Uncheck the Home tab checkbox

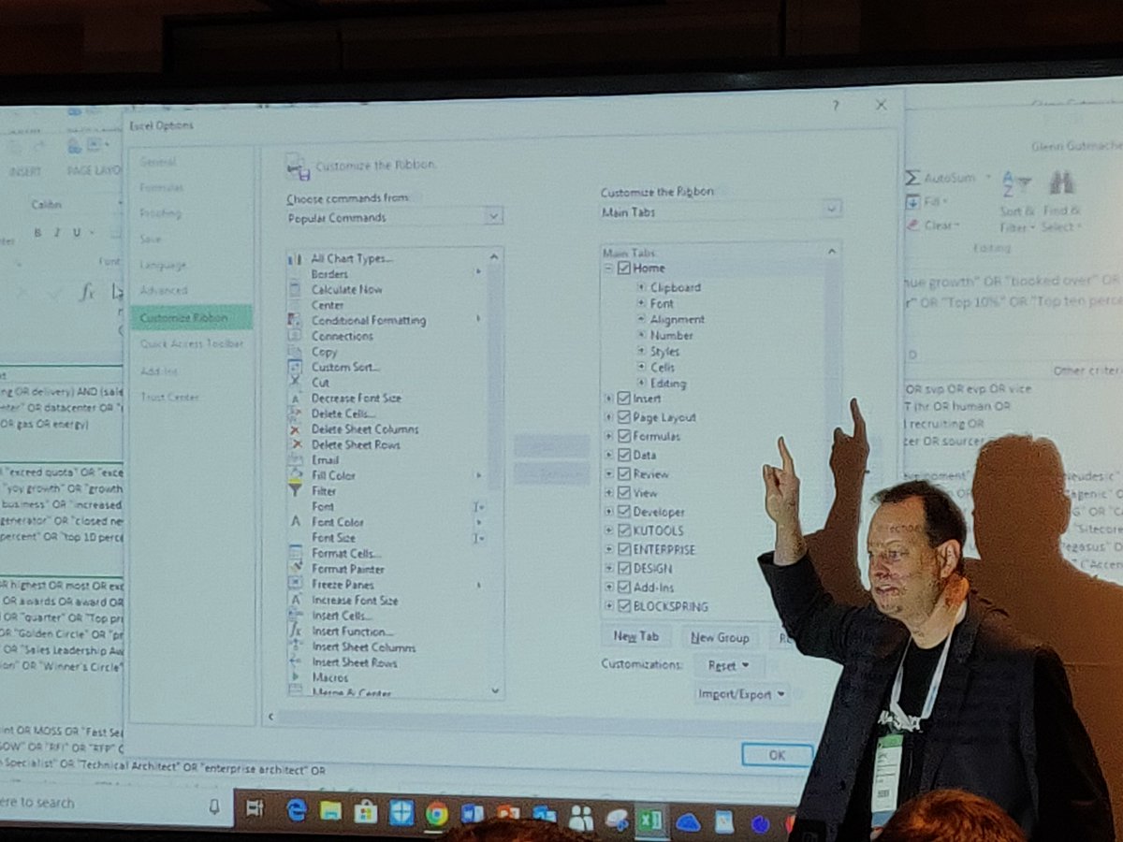[624, 269]
